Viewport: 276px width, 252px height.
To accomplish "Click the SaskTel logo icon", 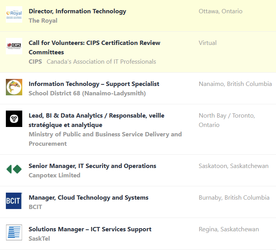I will pyautogui.click(x=14, y=232).
